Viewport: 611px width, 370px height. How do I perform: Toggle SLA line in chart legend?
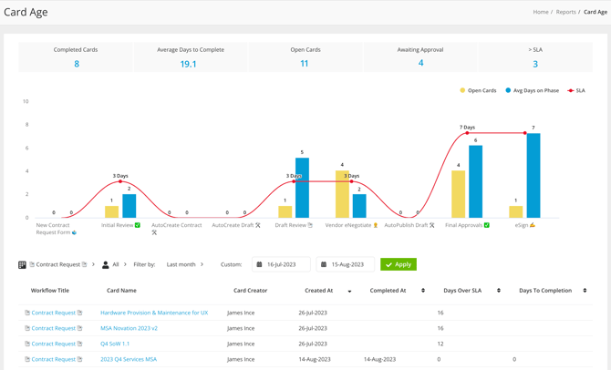point(576,91)
